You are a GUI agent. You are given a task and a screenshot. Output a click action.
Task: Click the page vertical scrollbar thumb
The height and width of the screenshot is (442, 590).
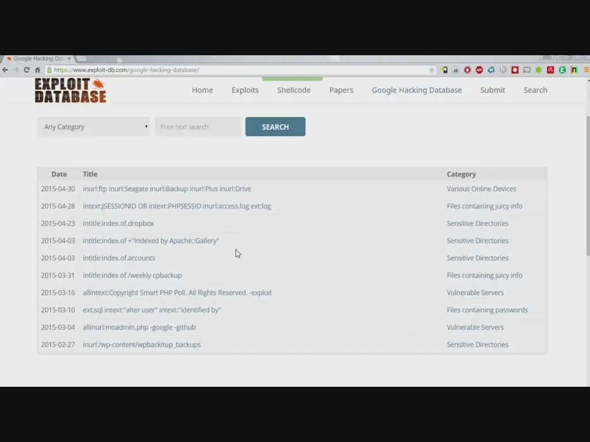[x=588, y=186]
